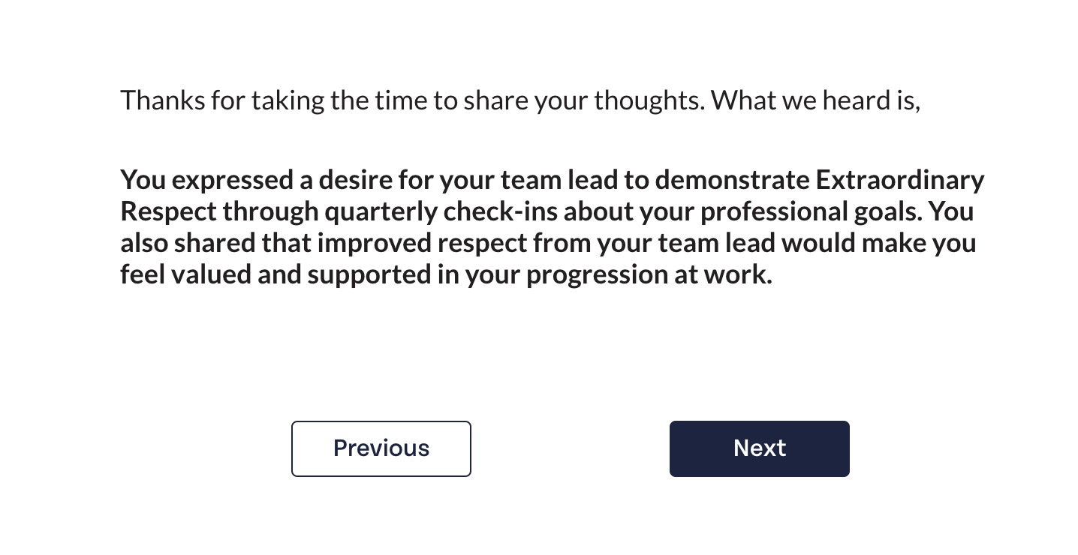Go back with the Previous button
Viewport: 1078px width, 555px height.
[x=381, y=448]
